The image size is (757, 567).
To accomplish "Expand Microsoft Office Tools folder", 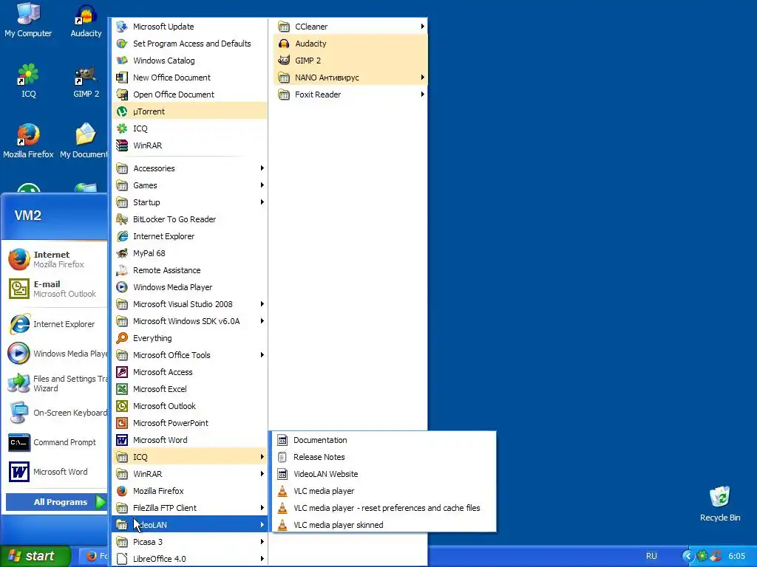I will 189,355.
